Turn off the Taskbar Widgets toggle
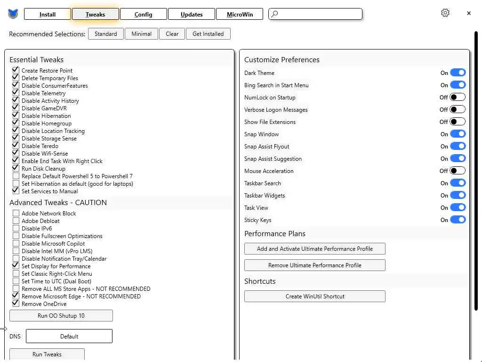The image size is (482, 362). point(458,195)
